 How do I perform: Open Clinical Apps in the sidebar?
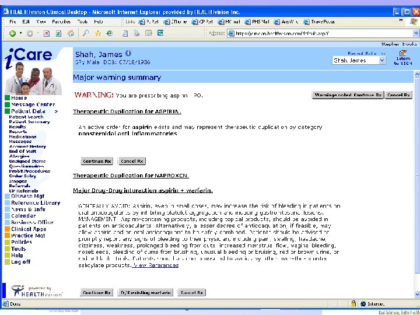(29, 229)
